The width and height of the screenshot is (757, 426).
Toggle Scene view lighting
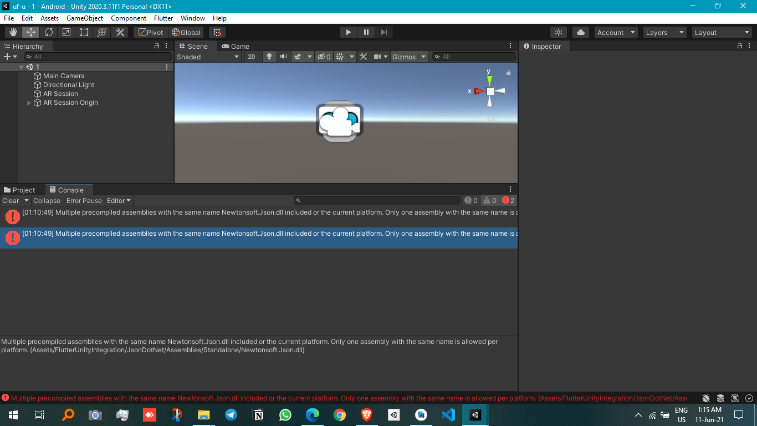tap(269, 56)
